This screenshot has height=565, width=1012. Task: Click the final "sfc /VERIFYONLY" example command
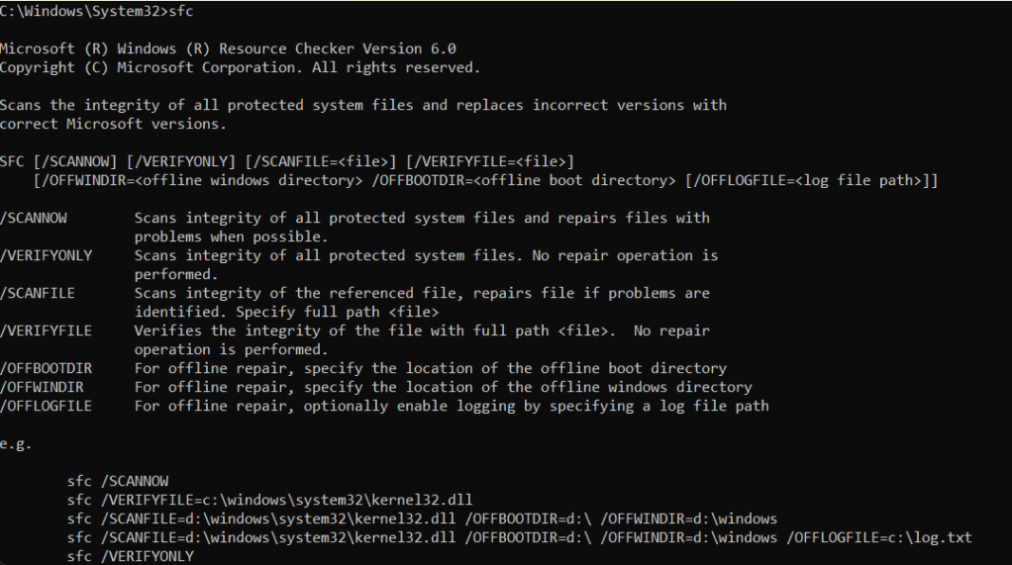(131, 556)
